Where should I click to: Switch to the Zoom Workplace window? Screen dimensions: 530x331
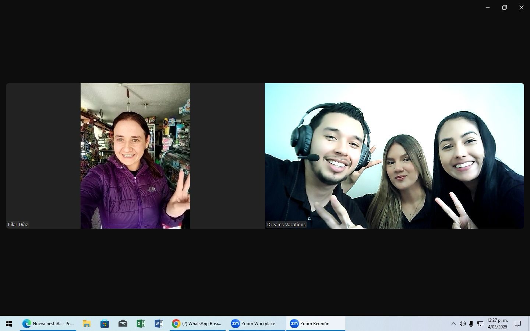257,324
